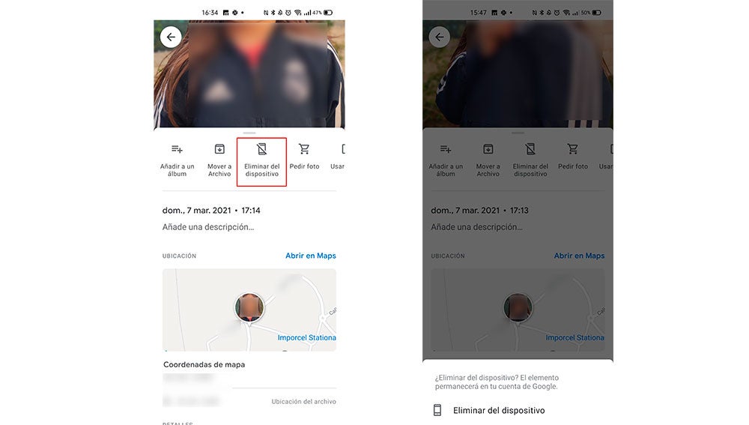The height and width of the screenshot is (425, 749).
Task: Confirm 'Eliminar del dispositivo' in bottom sheet
Action: coord(499,410)
